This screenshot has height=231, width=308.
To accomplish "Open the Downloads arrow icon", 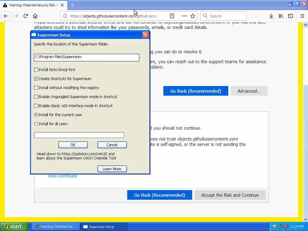I will tap(271, 16).
